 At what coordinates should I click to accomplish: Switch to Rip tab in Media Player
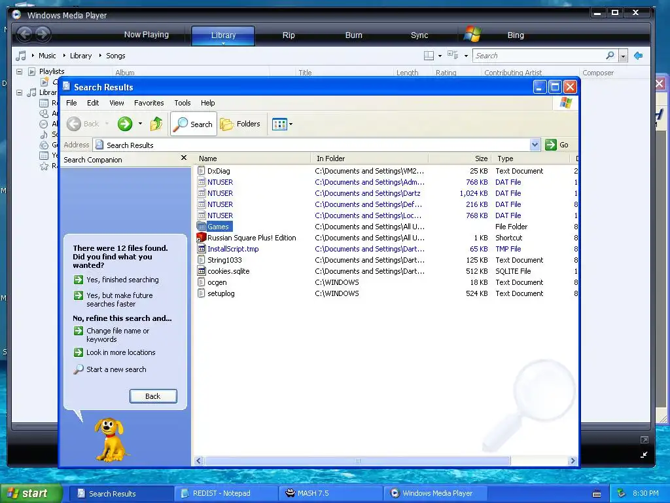289,35
